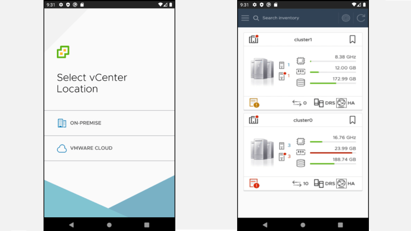The height and width of the screenshot is (231, 411).
Task: Tap cluster0 alerted hosts icon
Action: (282, 157)
